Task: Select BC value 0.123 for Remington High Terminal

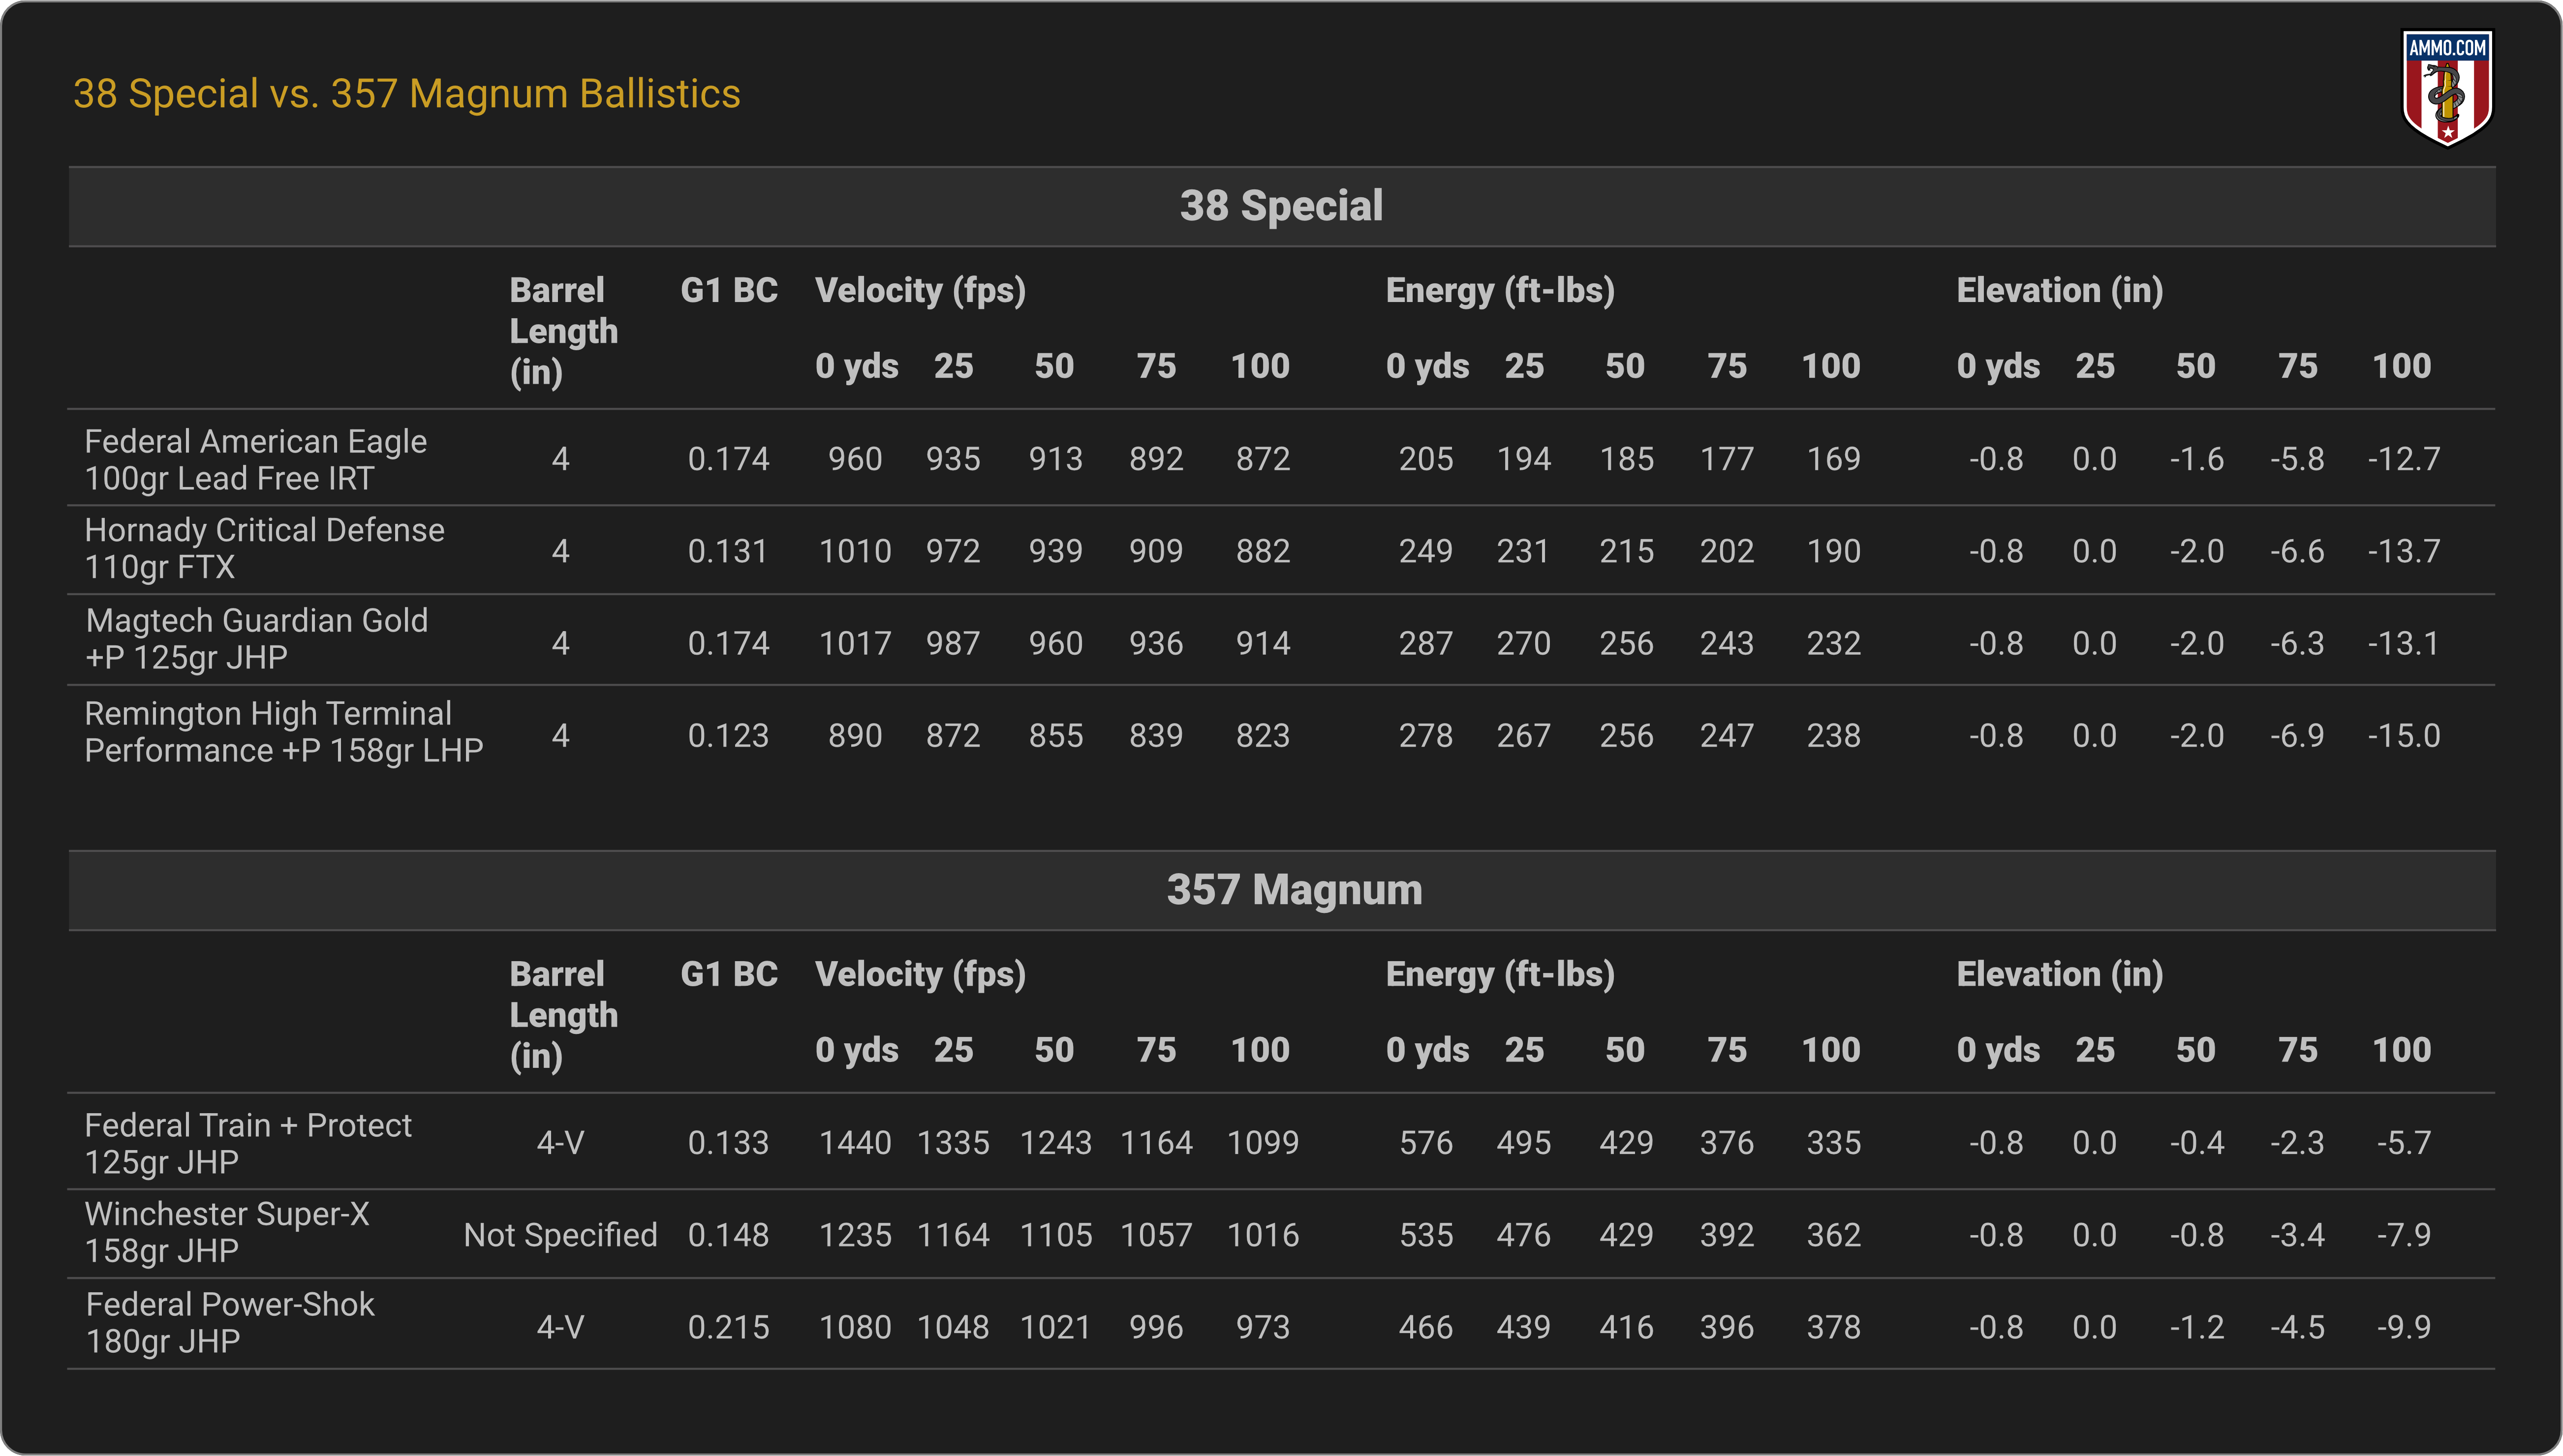Action: 729,736
